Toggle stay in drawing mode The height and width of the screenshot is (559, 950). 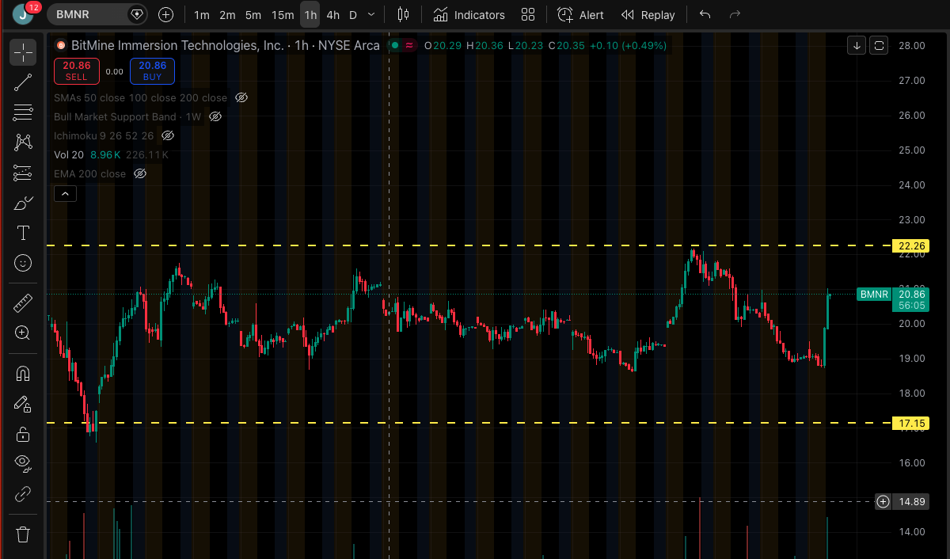click(x=23, y=403)
